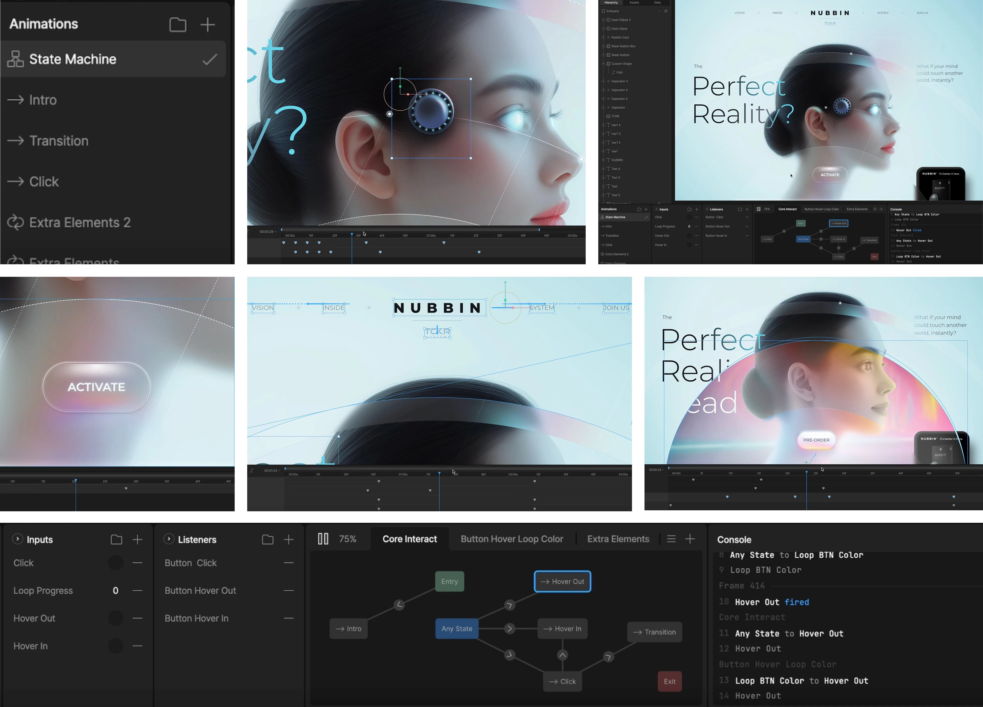Expand Dash Ellipse 2 in the Hierarchy

click(603, 20)
